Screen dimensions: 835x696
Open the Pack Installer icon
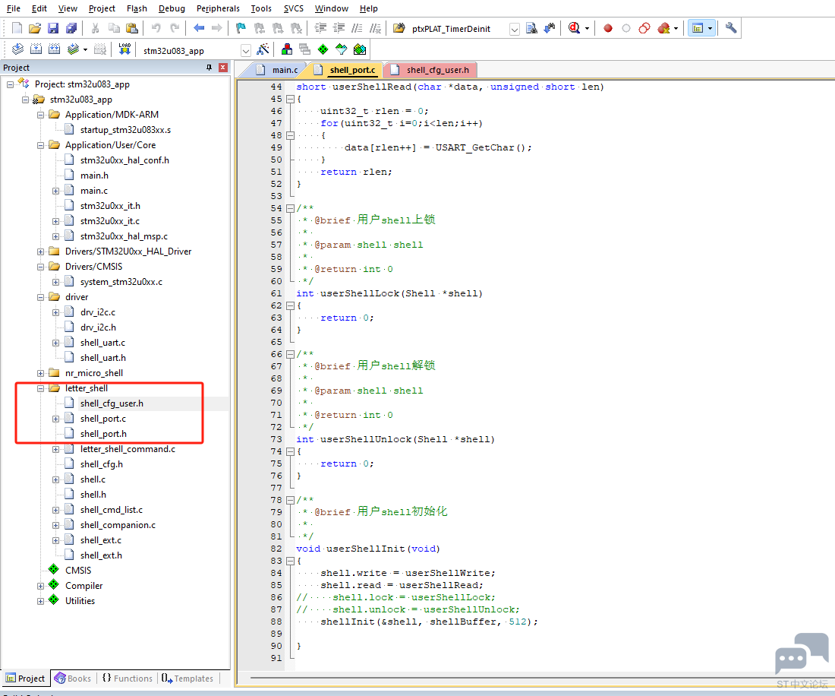pos(360,50)
